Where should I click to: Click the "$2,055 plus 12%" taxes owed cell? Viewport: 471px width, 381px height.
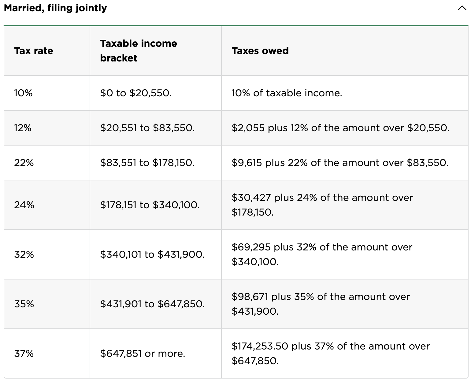(340, 128)
